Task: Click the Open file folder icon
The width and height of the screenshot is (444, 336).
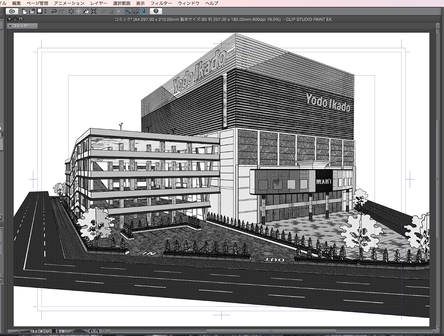Action: [32, 12]
